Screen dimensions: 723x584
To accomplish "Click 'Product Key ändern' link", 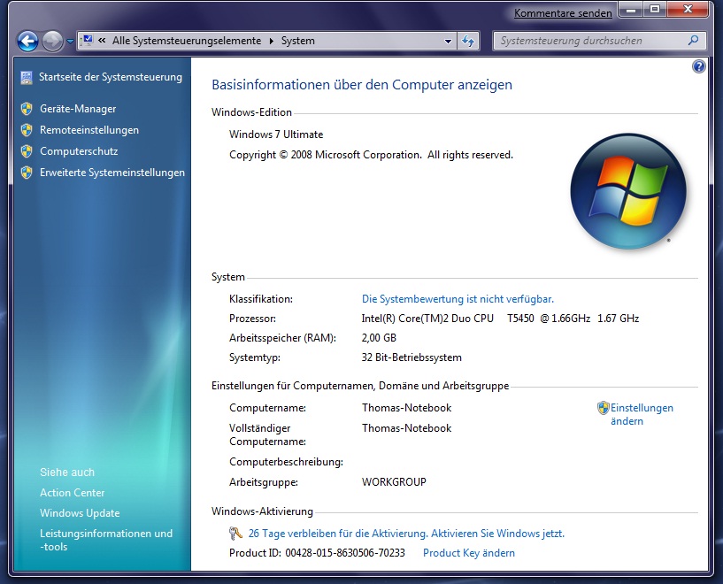I will 469,553.
